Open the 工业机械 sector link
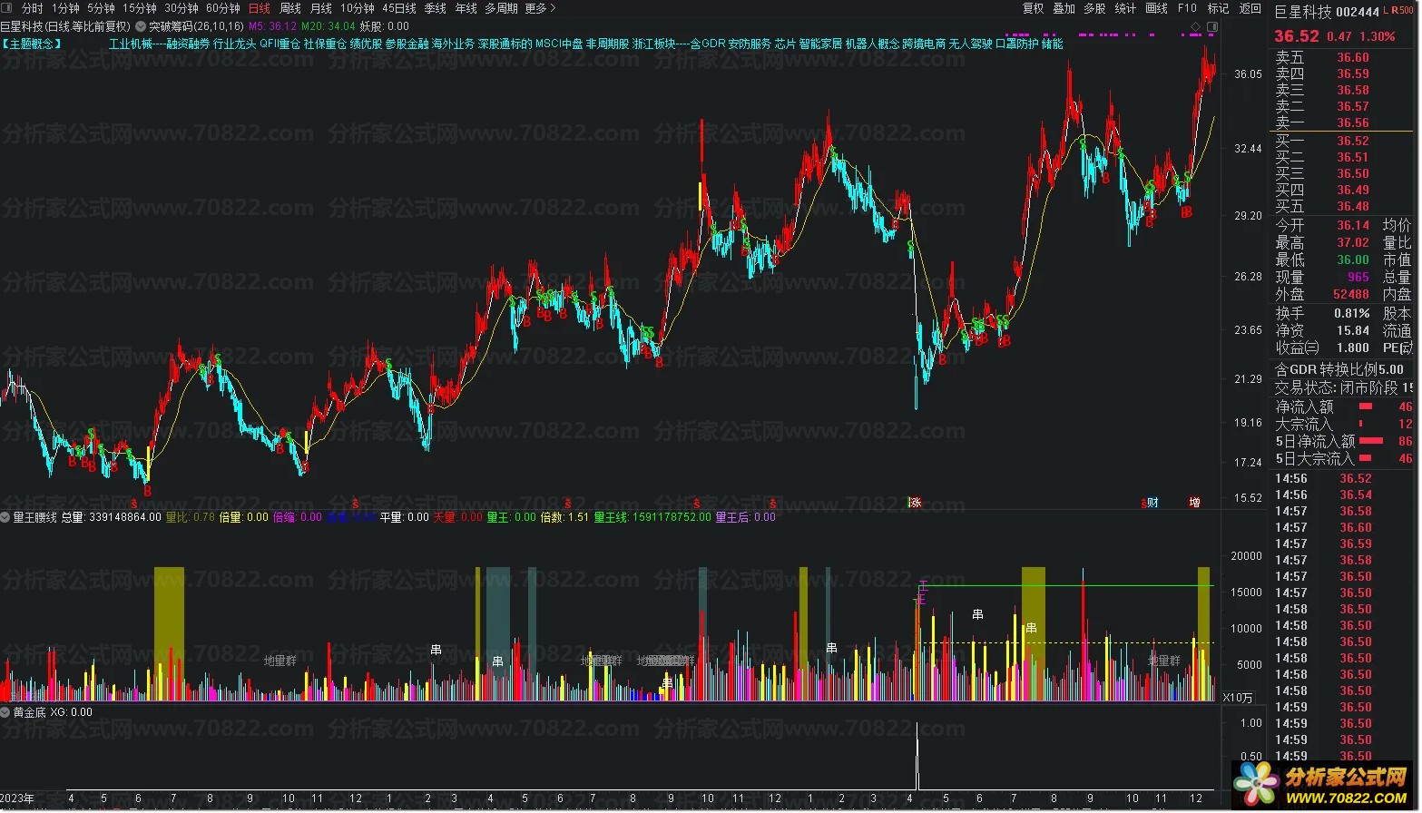Screen dimensions: 1422x813 [131, 44]
